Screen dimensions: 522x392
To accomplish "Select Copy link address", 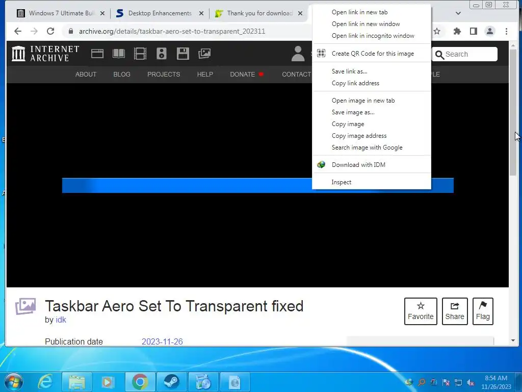I will click(371, 83).
